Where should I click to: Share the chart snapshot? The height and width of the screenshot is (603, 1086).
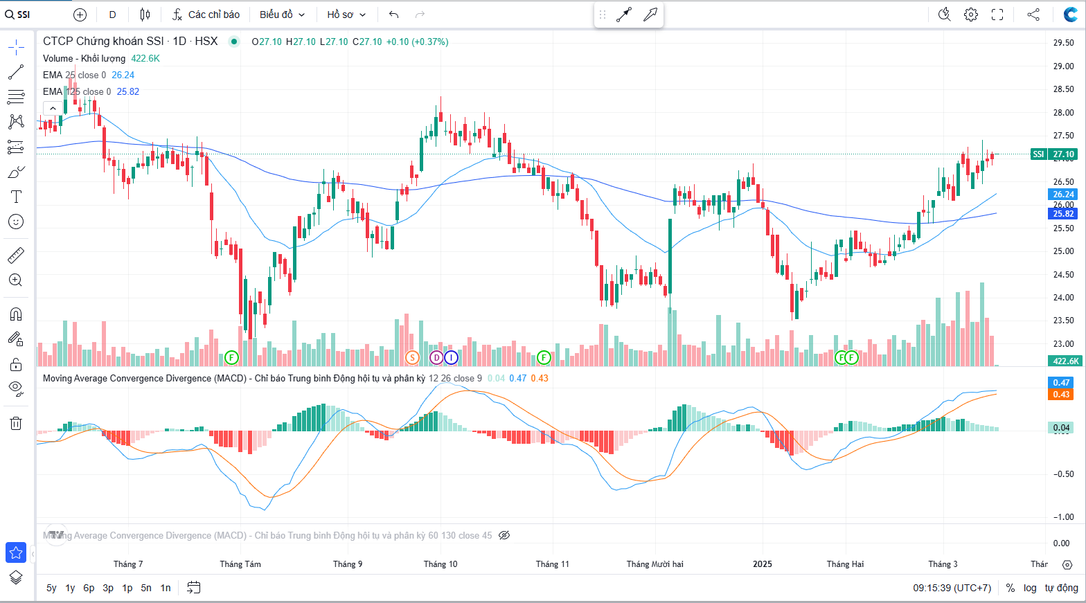tap(1033, 15)
